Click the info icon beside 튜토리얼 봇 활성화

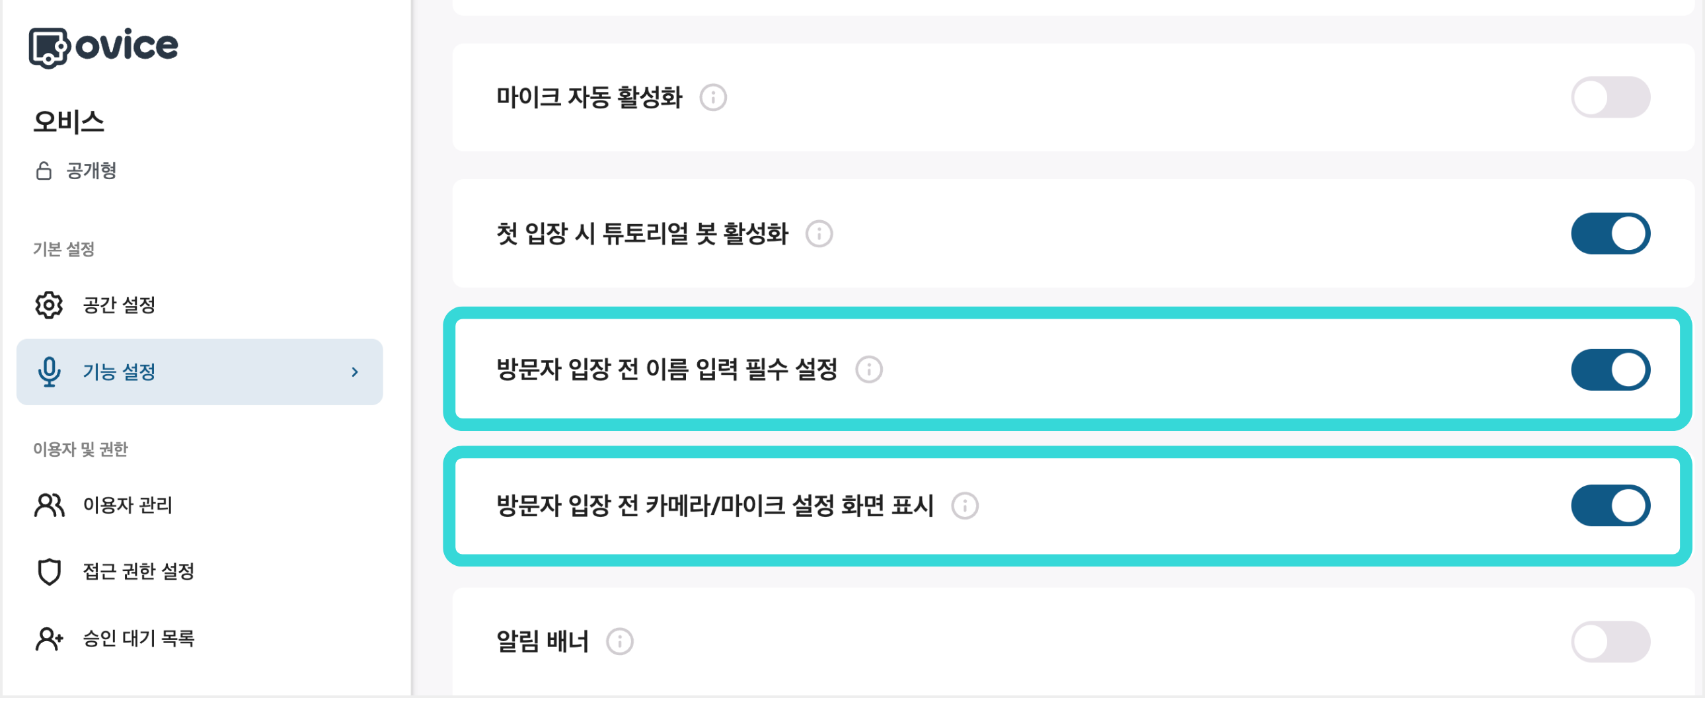point(819,233)
